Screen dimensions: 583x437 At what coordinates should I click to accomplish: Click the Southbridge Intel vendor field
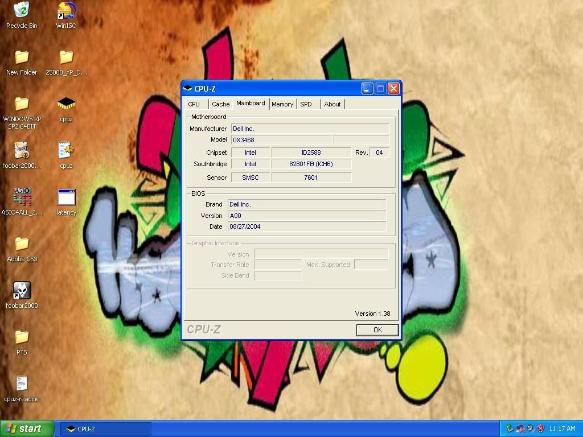(x=251, y=164)
